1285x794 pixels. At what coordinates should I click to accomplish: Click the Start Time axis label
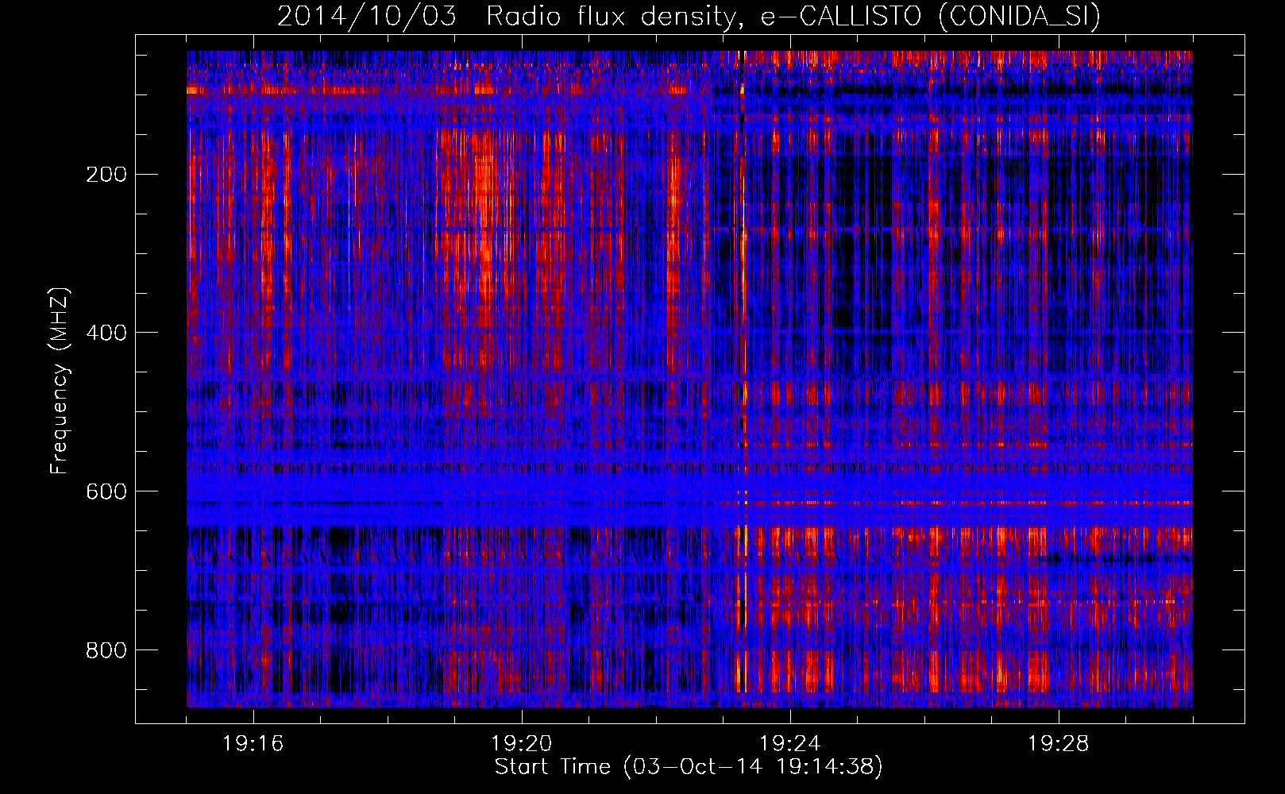[689, 767]
